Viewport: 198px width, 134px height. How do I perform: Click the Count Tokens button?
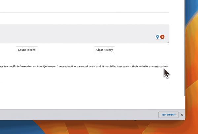coord(27,50)
